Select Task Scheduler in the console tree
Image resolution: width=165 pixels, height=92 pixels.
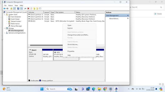16,17
